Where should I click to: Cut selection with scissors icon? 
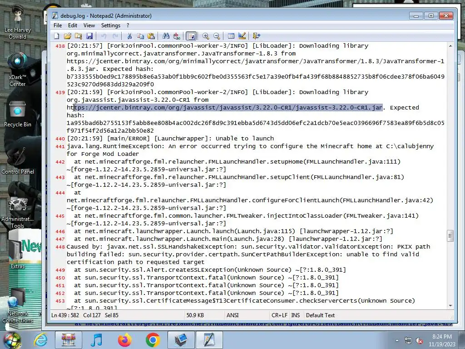[x=129, y=36]
